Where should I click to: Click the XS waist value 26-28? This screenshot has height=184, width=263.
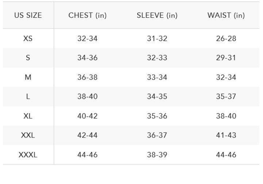coord(226,39)
